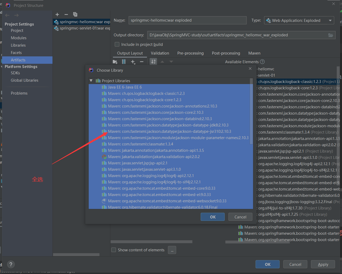
Task: Open the Post-processing tab
Action: 226,53
